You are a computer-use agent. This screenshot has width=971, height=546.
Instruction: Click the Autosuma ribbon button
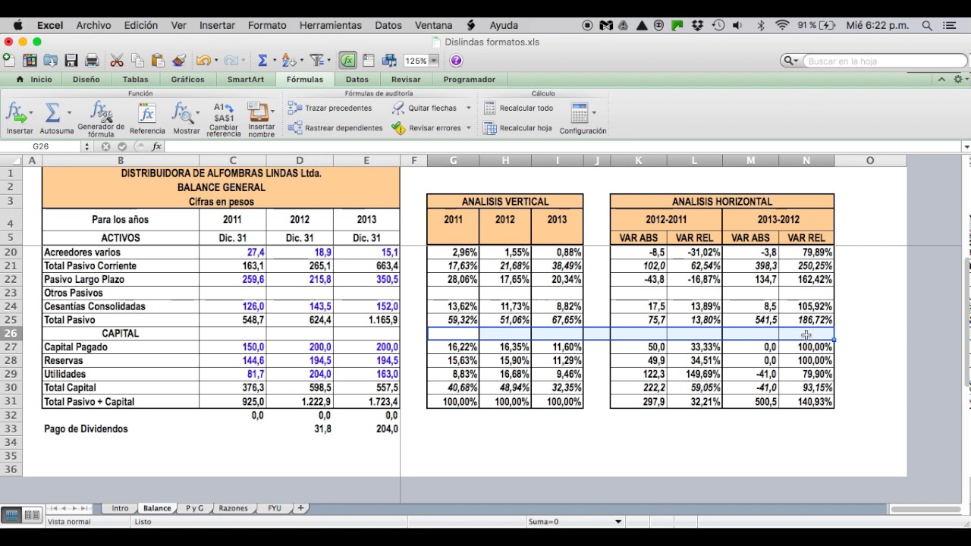(x=52, y=112)
